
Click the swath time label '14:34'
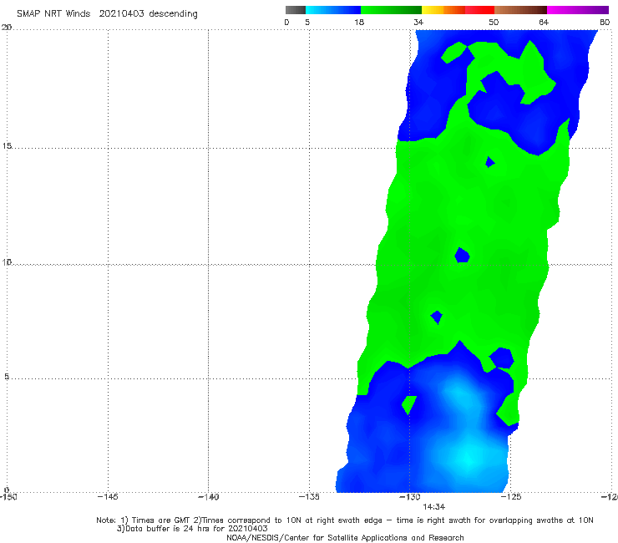434,507
